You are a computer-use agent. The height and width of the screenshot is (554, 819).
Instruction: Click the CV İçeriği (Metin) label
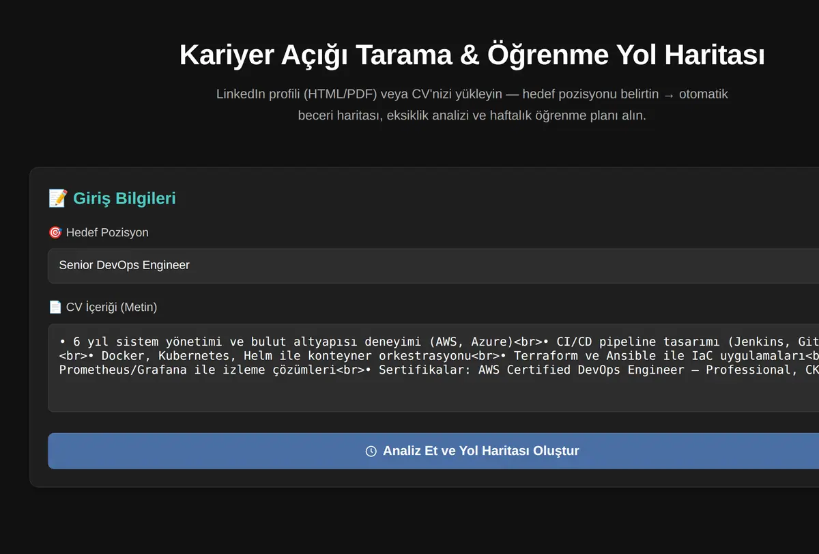pyautogui.click(x=111, y=307)
